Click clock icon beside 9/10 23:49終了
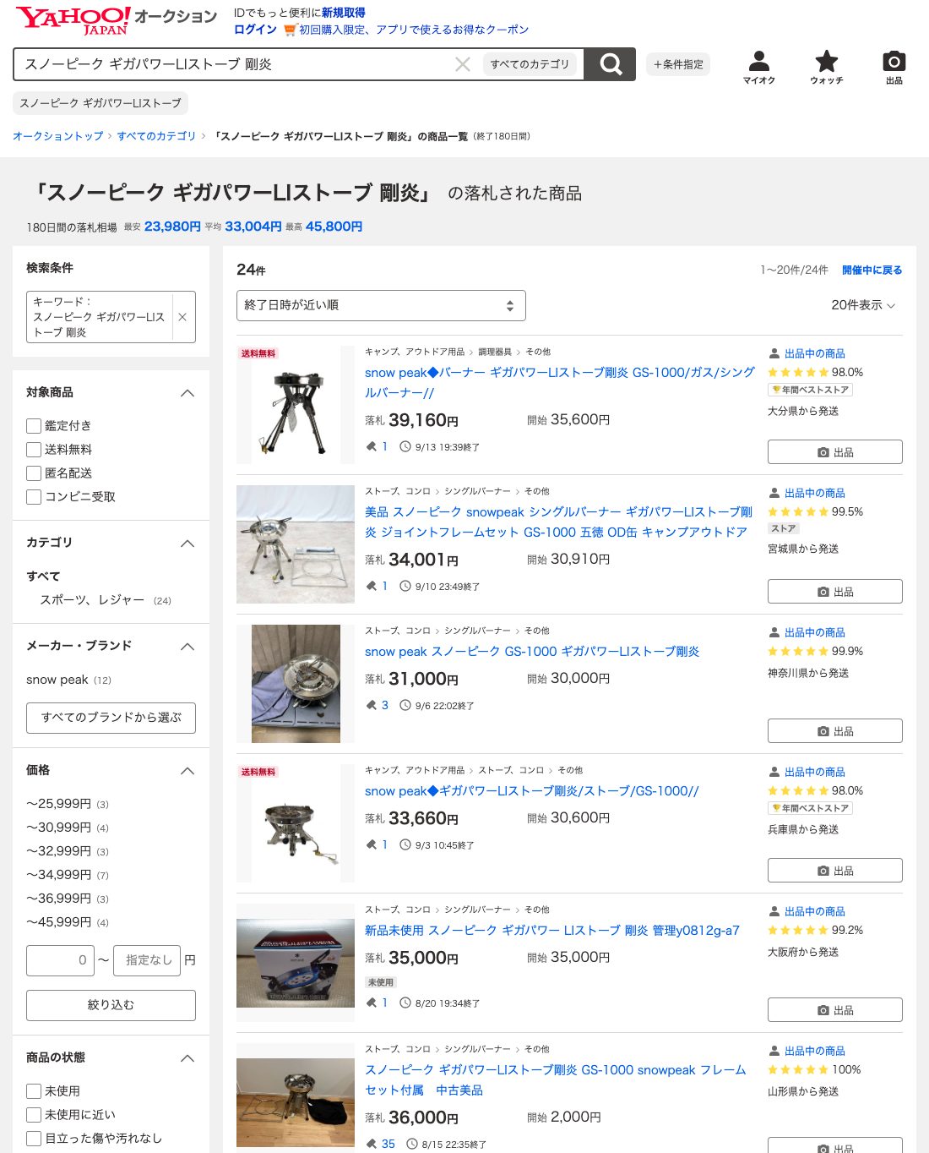 pyautogui.click(x=405, y=586)
